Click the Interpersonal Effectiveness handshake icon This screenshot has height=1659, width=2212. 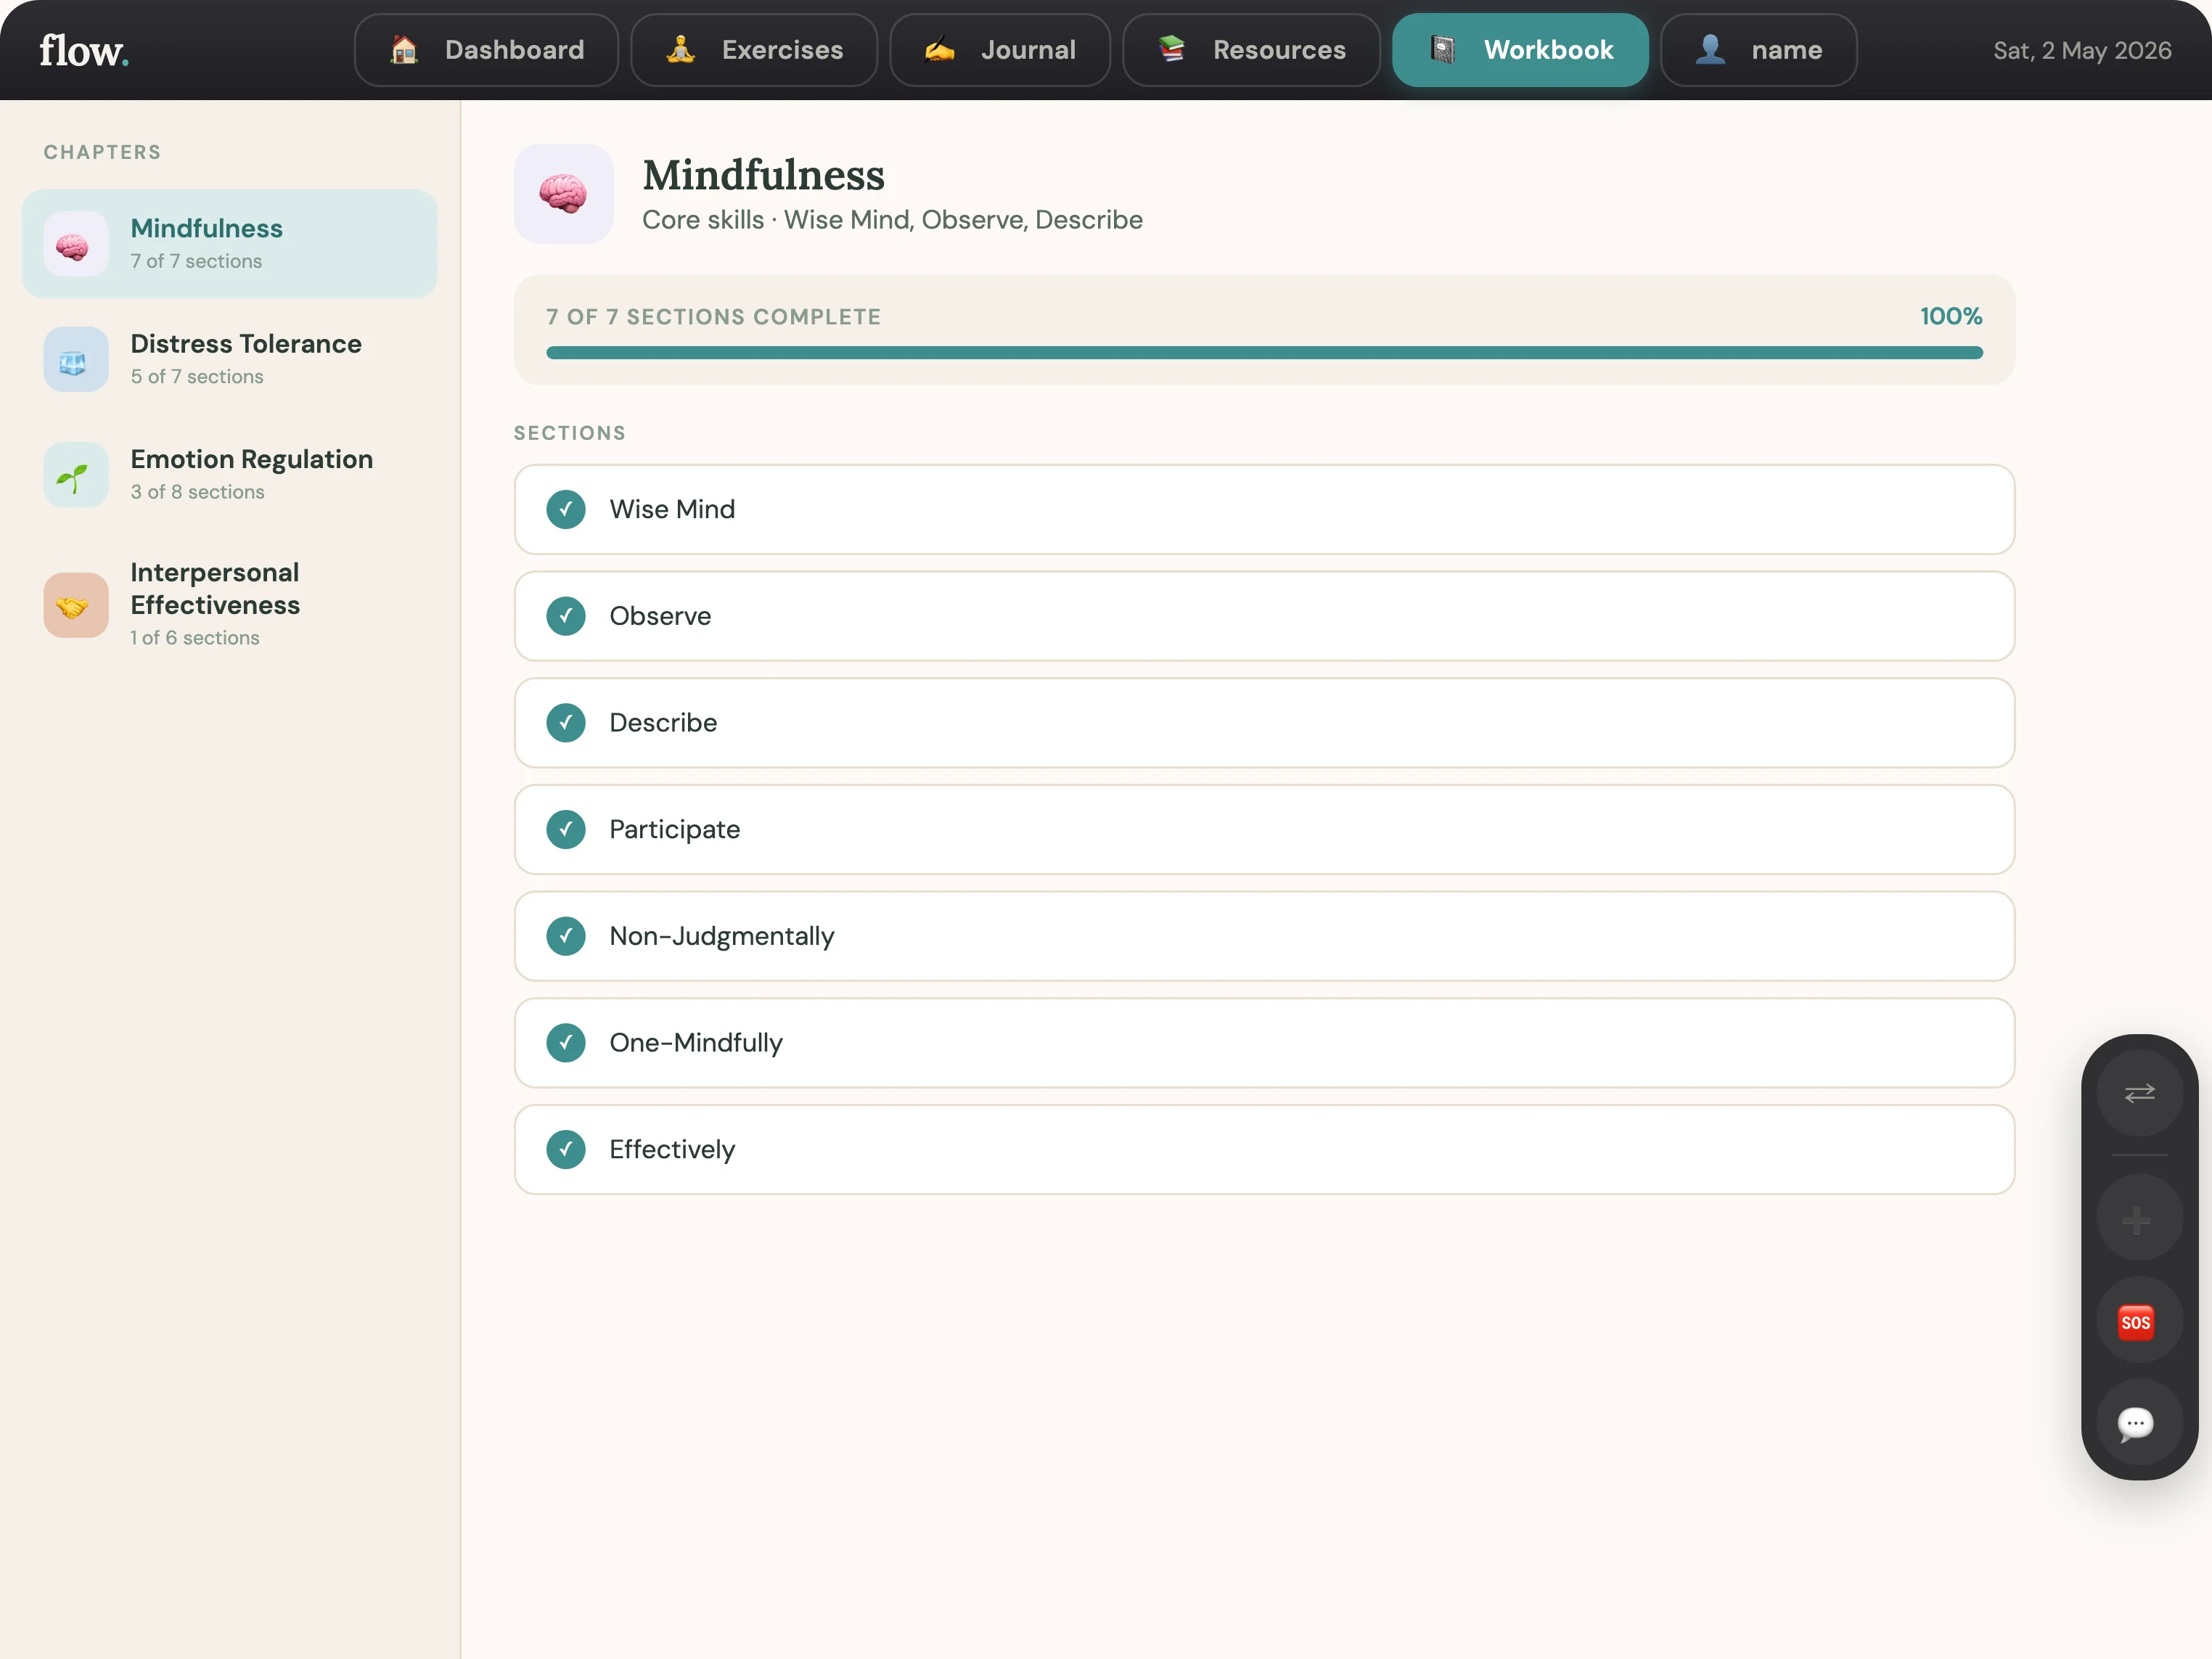coord(76,605)
